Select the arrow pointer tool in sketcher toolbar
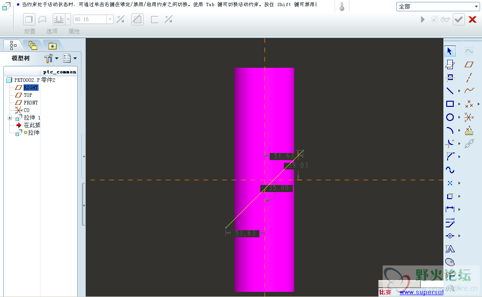 (450, 51)
